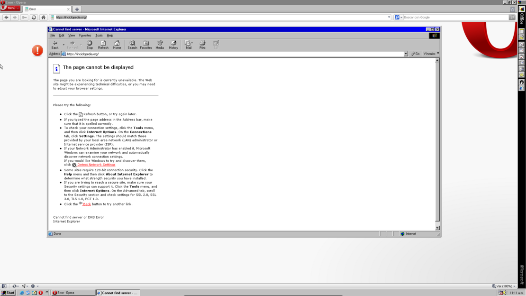Click the Refresh icon in Internet Explorer toolbar
This screenshot has height=296, width=526.
pos(103,44)
